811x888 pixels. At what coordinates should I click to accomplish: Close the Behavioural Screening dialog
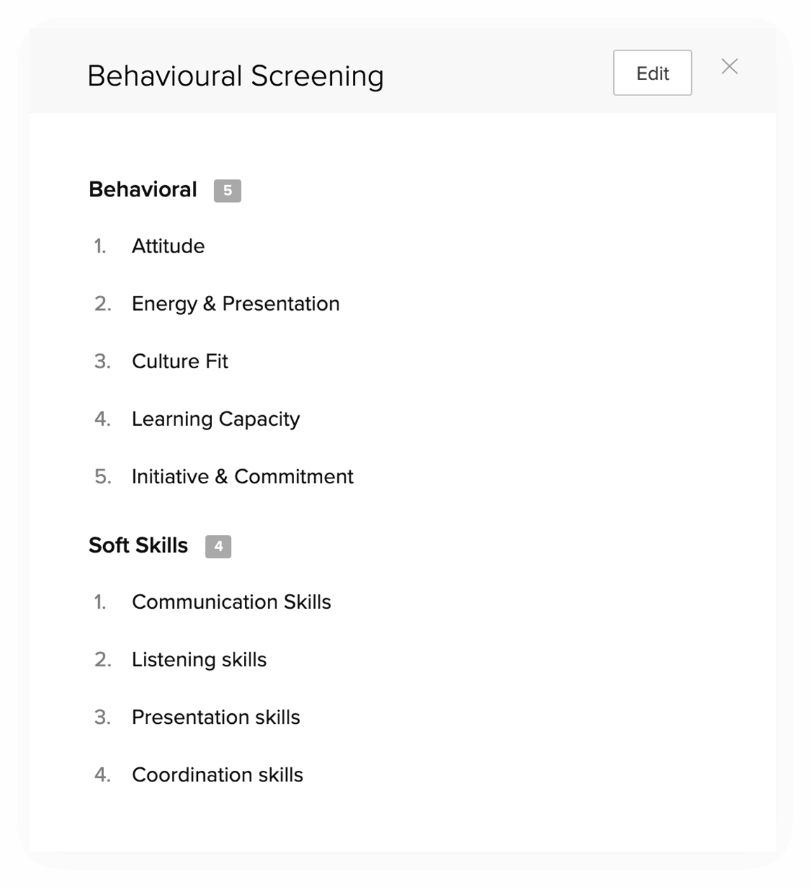click(730, 67)
